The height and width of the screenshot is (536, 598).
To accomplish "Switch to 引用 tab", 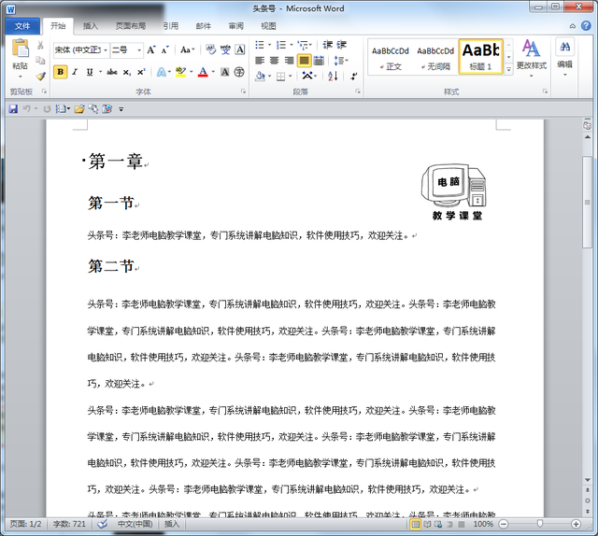I will (x=171, y=26).
